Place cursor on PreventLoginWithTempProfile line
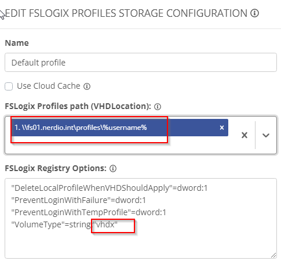Viewport: 281px width, 261px height. coord(89,212)
